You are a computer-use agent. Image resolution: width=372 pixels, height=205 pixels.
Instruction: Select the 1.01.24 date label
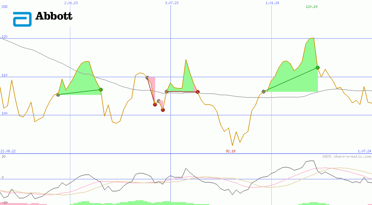272,3
